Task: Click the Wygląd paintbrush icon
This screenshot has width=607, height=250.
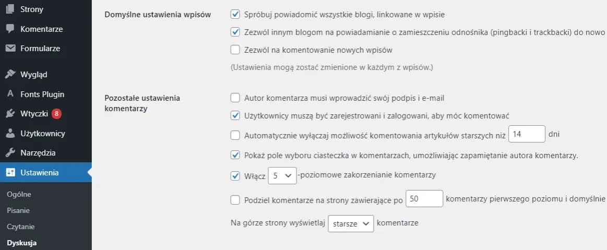Action: 10,74
